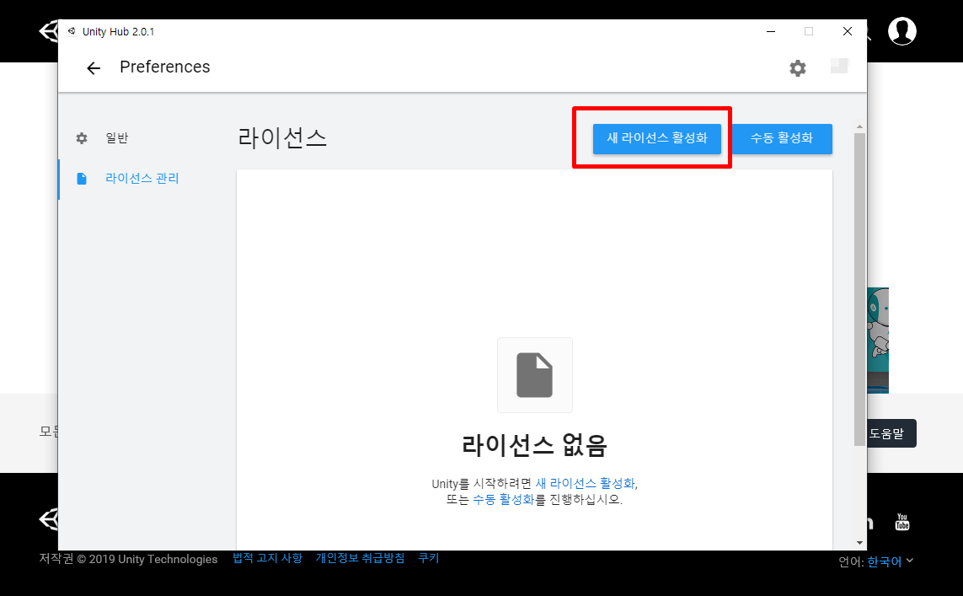Click the Preferences title text

click(x=164, y=67)
